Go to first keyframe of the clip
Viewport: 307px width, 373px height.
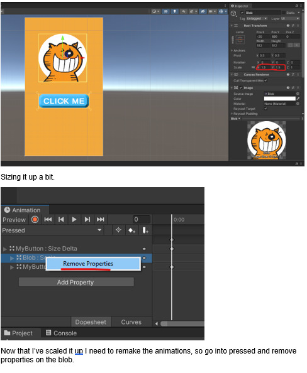pyautogui.click(x=48, y=219)
